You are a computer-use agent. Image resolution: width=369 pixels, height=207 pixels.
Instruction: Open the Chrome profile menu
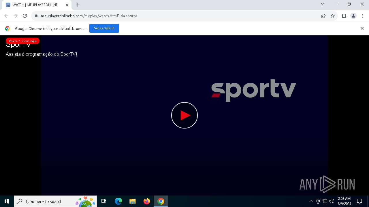[353, 16]
